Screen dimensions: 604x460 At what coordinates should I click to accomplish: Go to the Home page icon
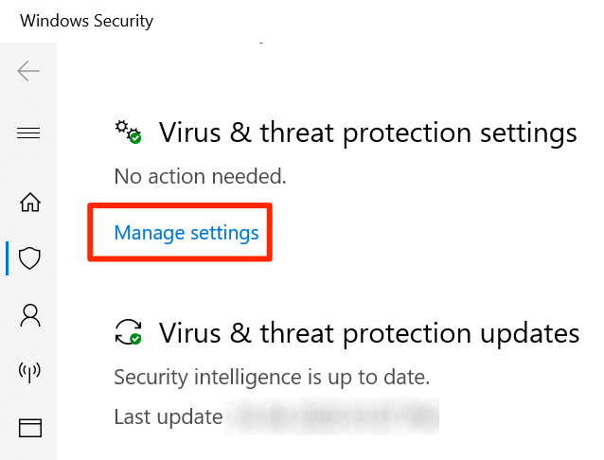tap(30, 202)
